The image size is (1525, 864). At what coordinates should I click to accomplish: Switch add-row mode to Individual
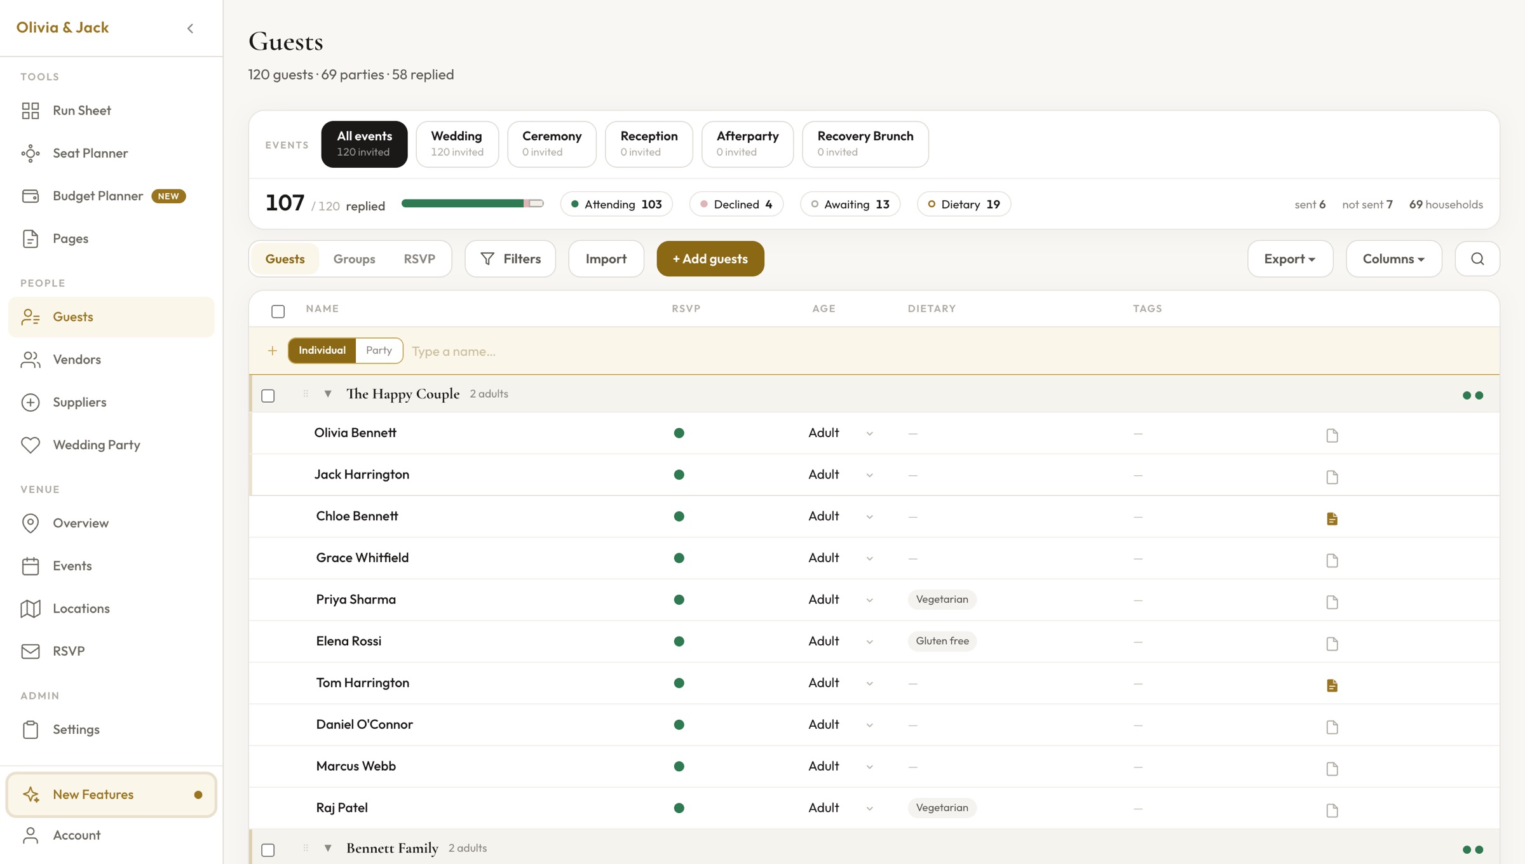pyautogui.click(x=322, y=350)
